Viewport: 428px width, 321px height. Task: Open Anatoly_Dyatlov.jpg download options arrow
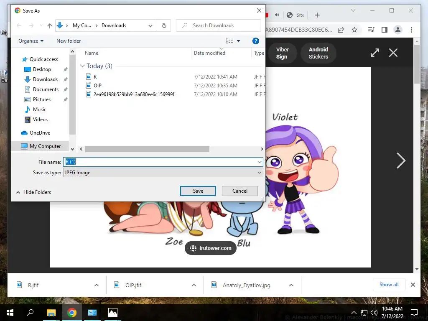pos(291,285)
